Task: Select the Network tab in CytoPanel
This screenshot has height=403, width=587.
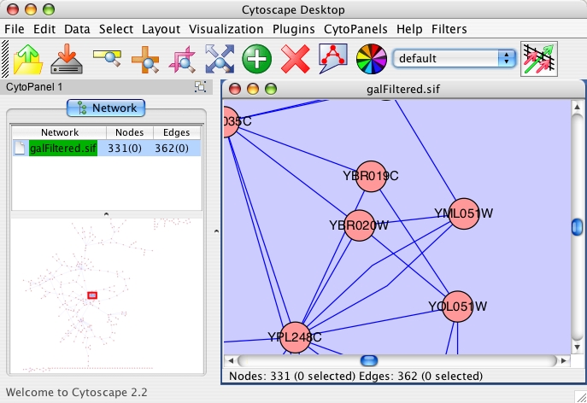Action: (x=107, y=108)
